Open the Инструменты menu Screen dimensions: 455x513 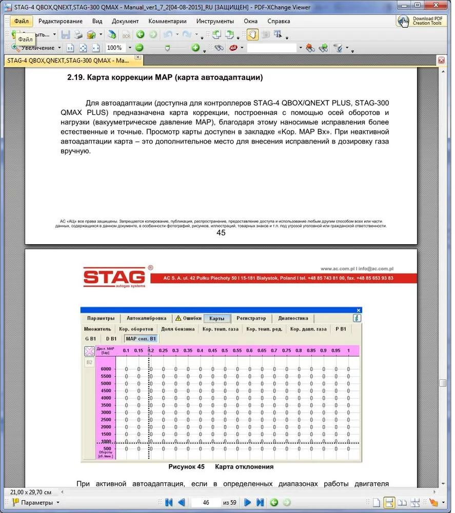tap(215, 21)
